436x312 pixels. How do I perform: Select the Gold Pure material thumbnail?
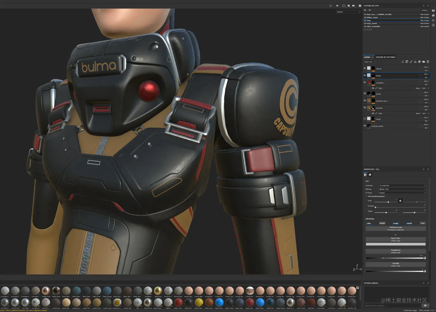coord(158,291)
